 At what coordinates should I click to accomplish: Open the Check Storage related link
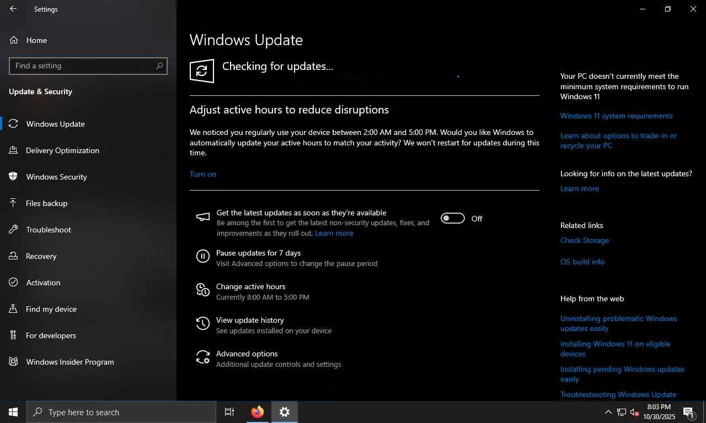[x=585, y=240]
